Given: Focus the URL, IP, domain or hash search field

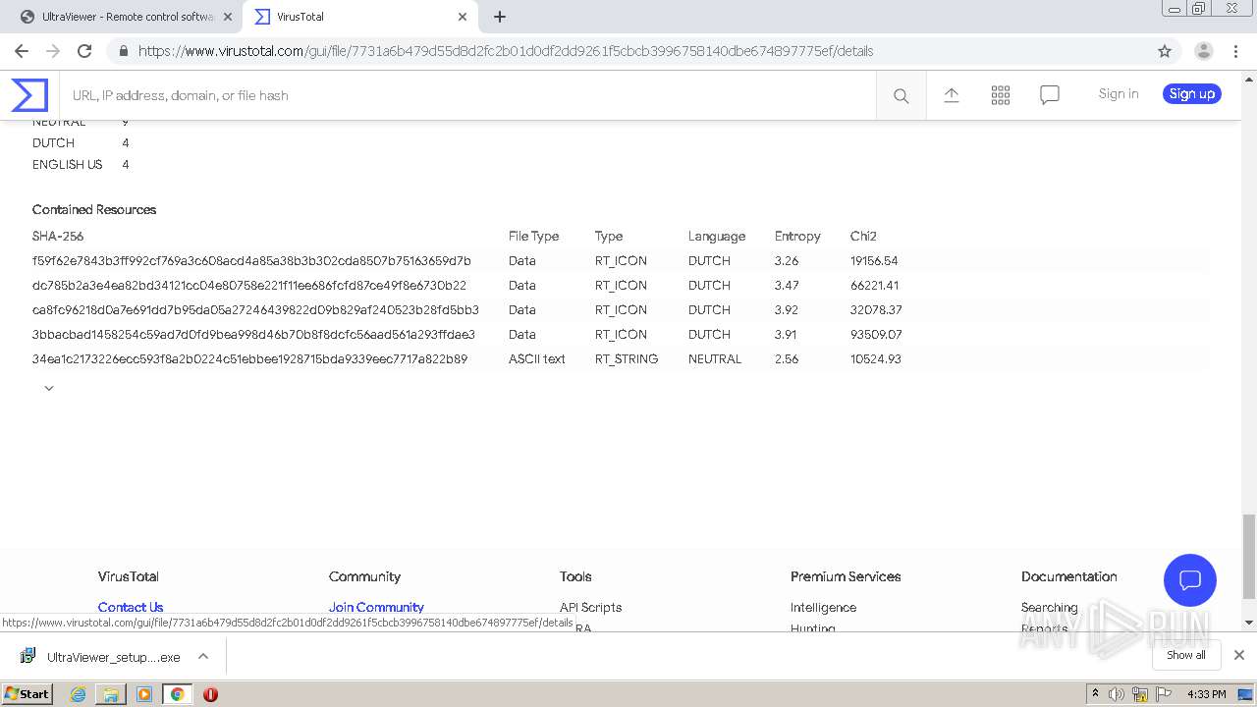Looking at the screenshot, I should [467, 95].
